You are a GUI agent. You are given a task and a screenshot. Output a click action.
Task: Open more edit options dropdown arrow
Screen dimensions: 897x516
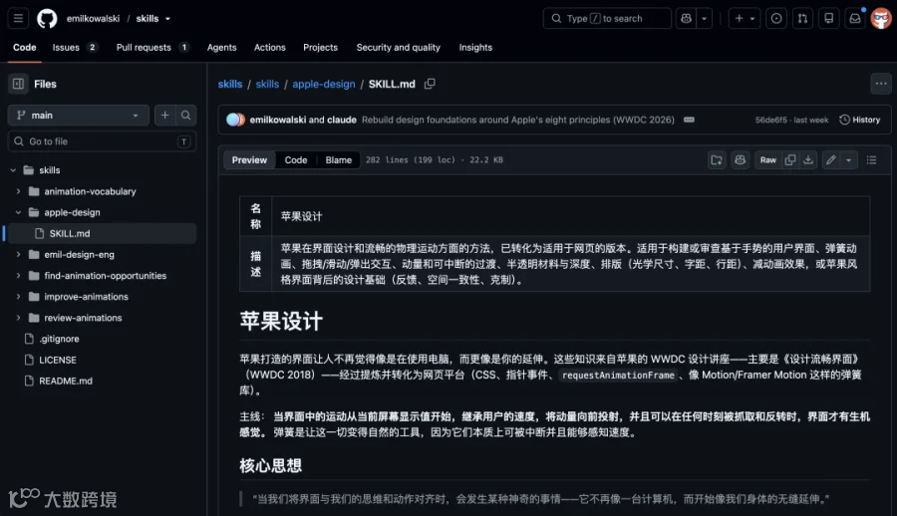click(849, 160)
